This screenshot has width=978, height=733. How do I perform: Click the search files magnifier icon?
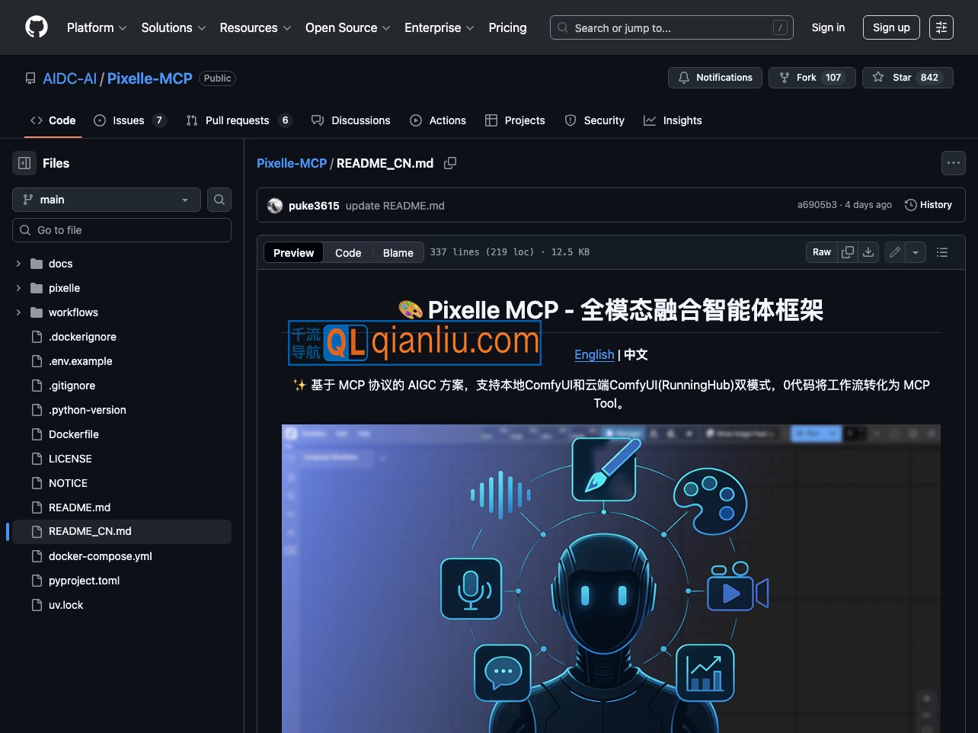219,200
